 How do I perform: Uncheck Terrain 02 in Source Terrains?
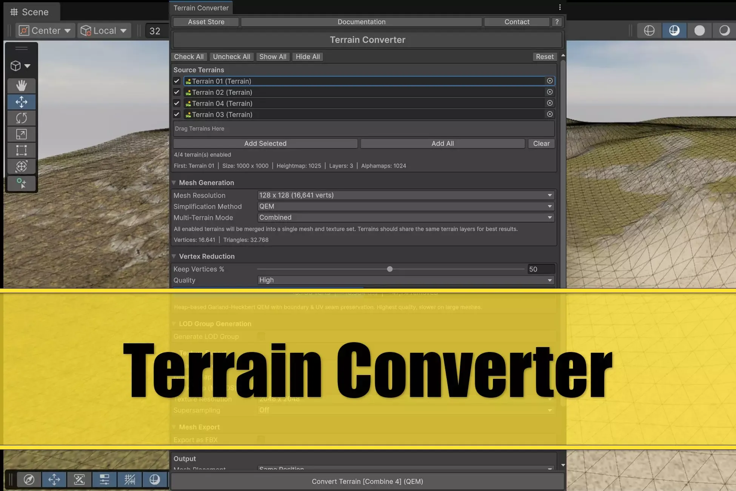(177, 92)
